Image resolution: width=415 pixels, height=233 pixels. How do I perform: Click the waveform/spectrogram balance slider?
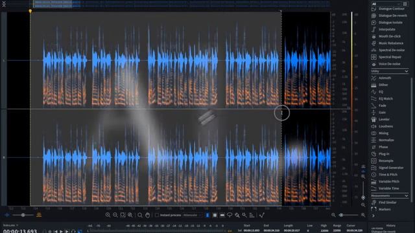[23, 216]
